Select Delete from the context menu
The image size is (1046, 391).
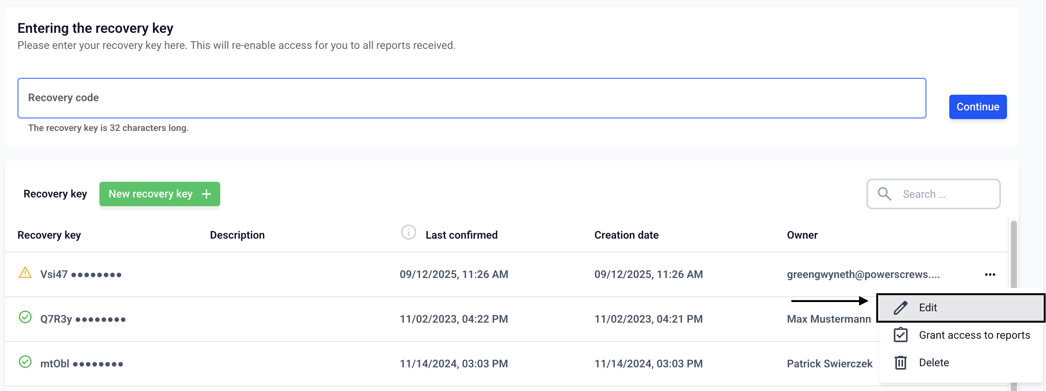(934, 363)
